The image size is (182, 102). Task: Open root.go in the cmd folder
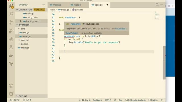click(x=26, y=33)
